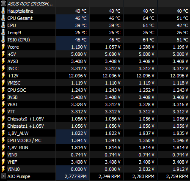The image size is (190, 181).
Task: Select the Chipsatz0 +1.05V sensor label
Action: 25,119
